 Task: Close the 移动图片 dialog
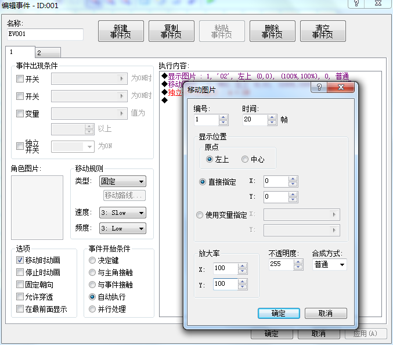[x=341, y=87]
